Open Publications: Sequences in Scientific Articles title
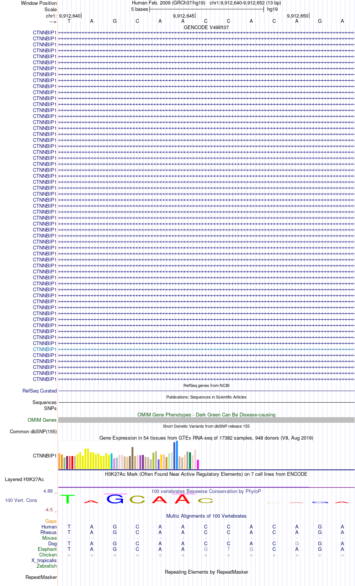 [x=206, y=397]
